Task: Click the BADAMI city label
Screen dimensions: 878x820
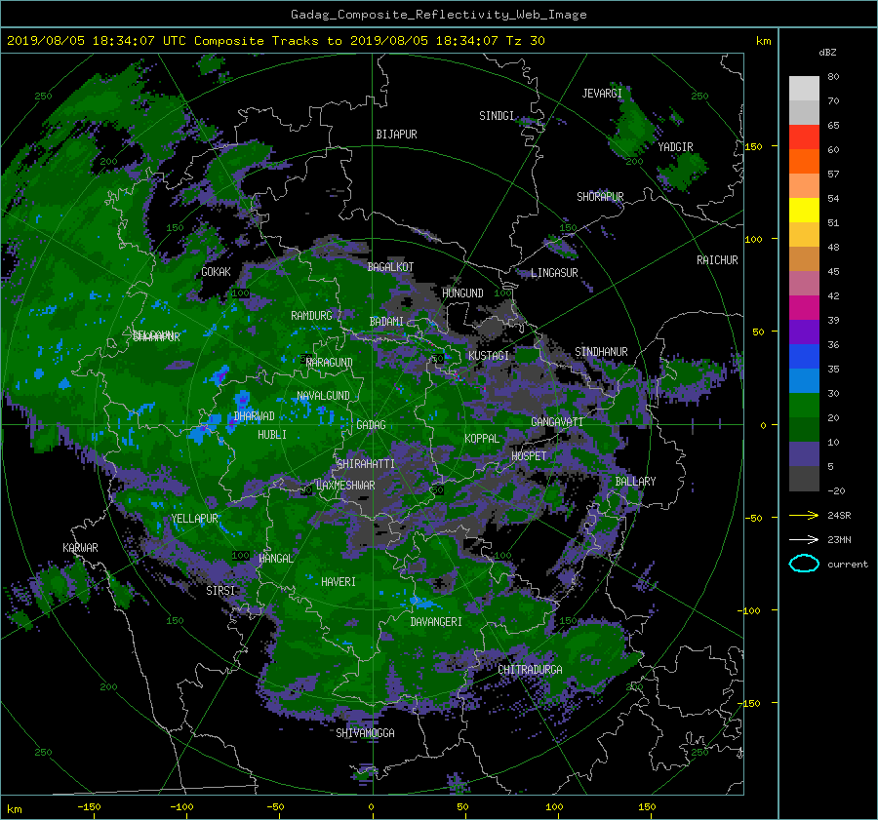Action: [386, 322]
